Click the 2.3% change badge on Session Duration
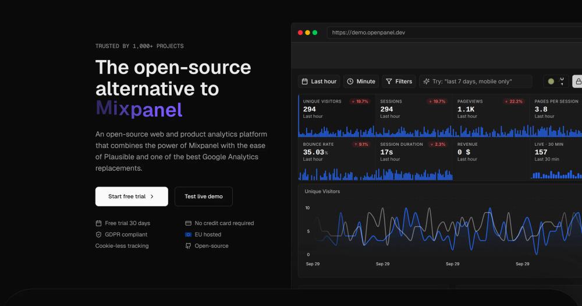Image resolution: width=582 pixels, height=306 pixels. (x=438, y=145)
